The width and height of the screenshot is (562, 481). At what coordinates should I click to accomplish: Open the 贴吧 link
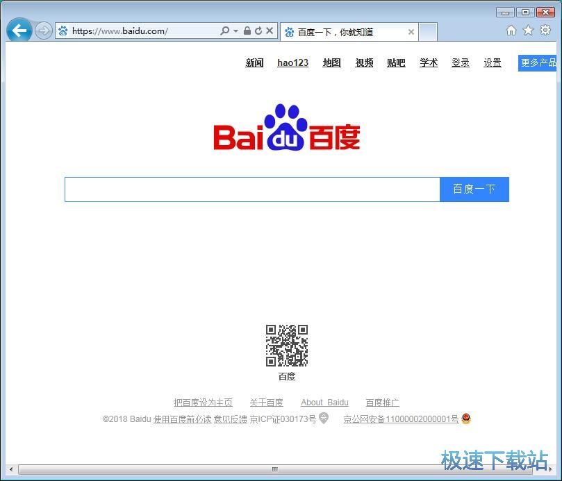click(396, 62)
